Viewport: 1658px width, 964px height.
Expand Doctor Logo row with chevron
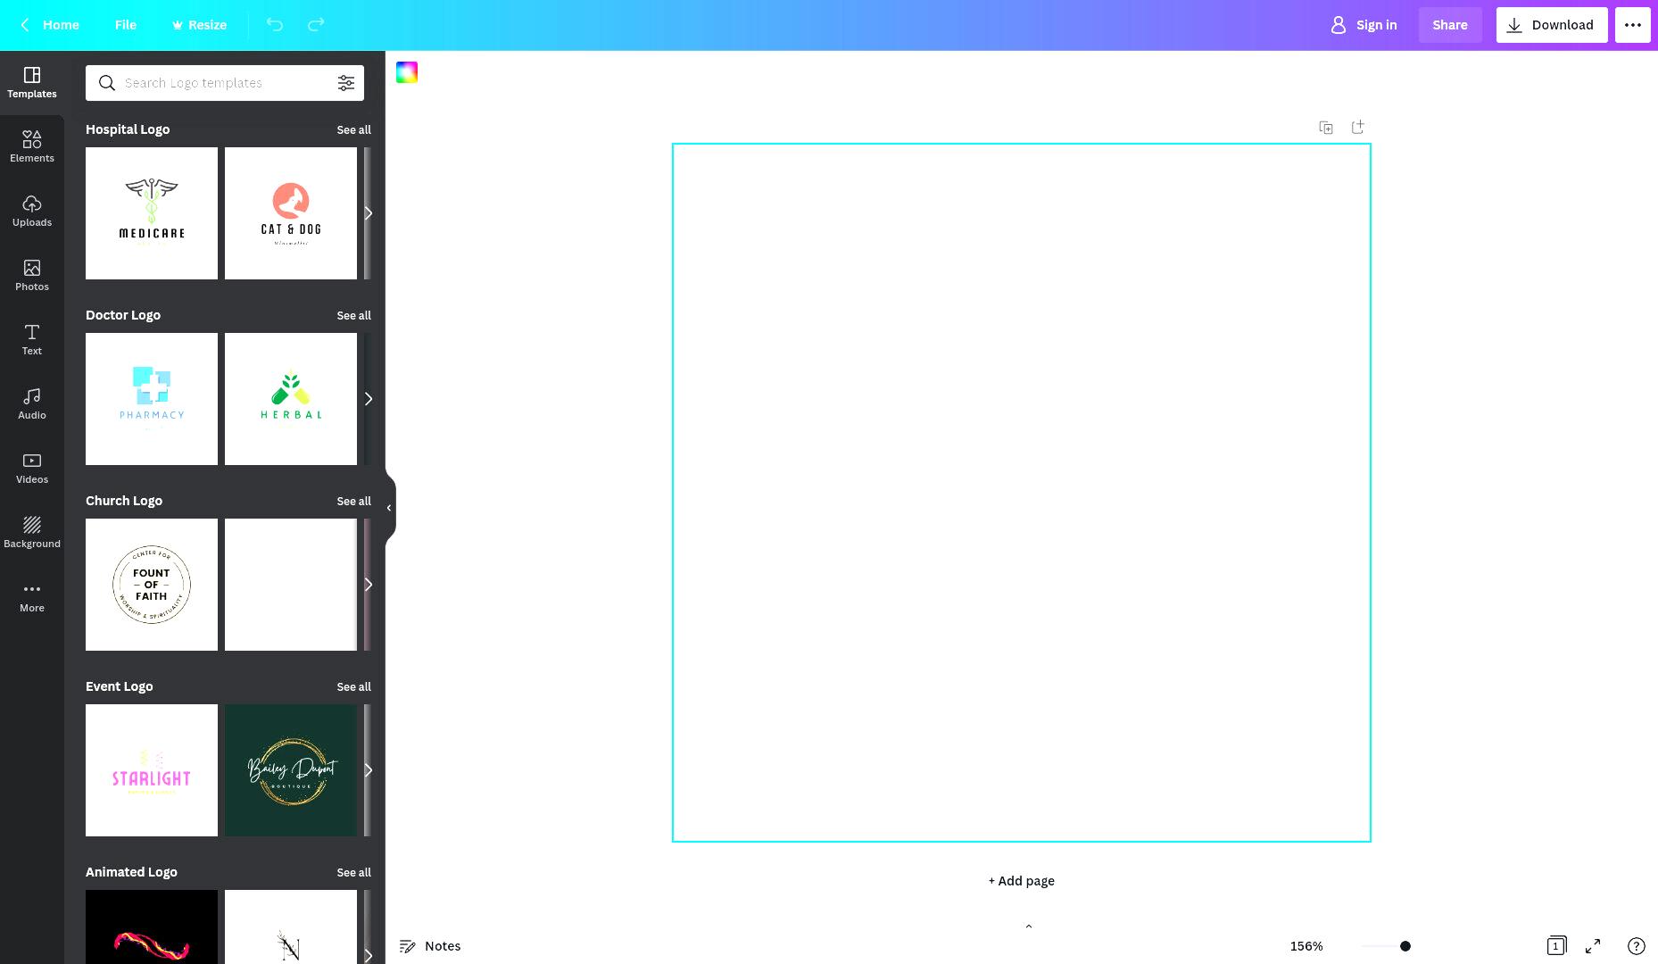[368, 399]
